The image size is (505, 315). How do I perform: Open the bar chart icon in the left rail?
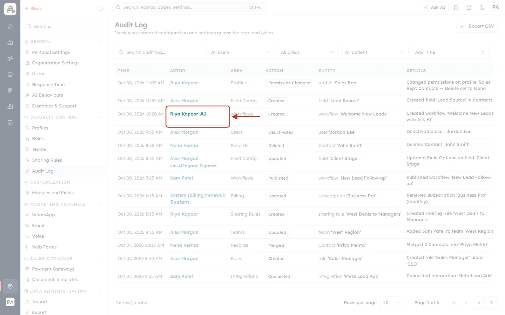click(x=10, y=106)
